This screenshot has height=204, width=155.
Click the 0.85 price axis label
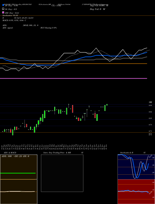click(x=150, y=118)
